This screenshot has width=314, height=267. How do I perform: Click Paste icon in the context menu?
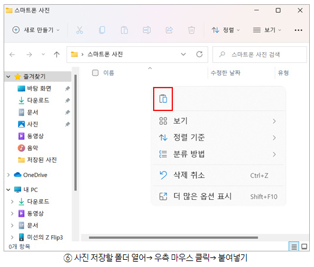click(x=163, y=98)
